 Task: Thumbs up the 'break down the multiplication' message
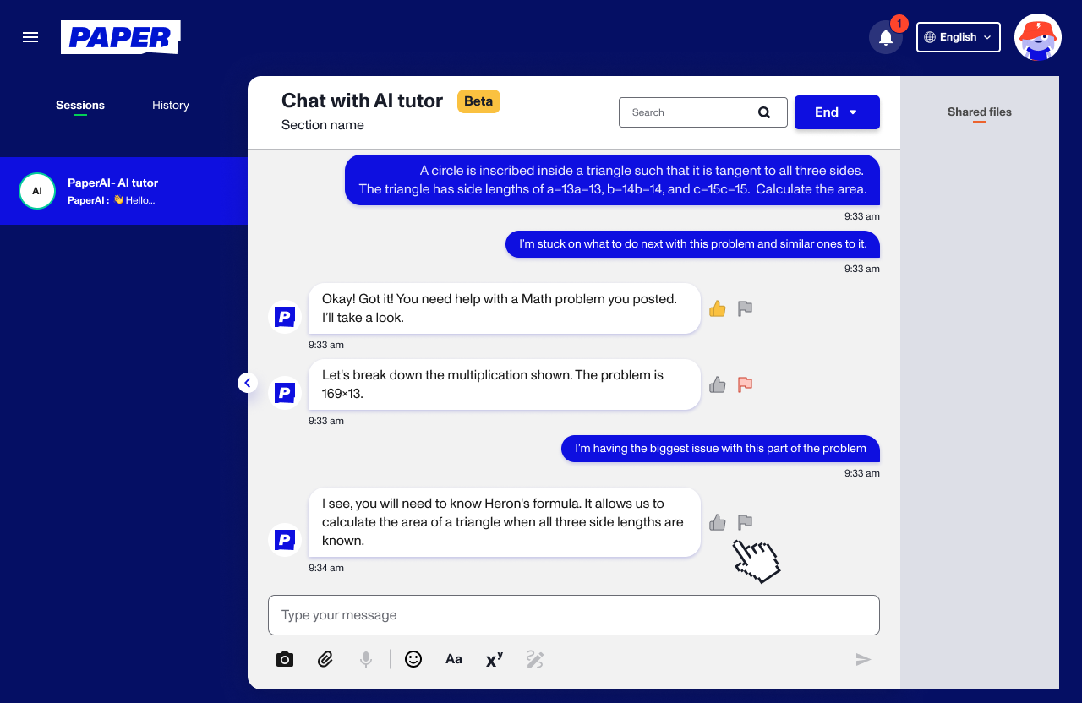[x=718, y=384]
